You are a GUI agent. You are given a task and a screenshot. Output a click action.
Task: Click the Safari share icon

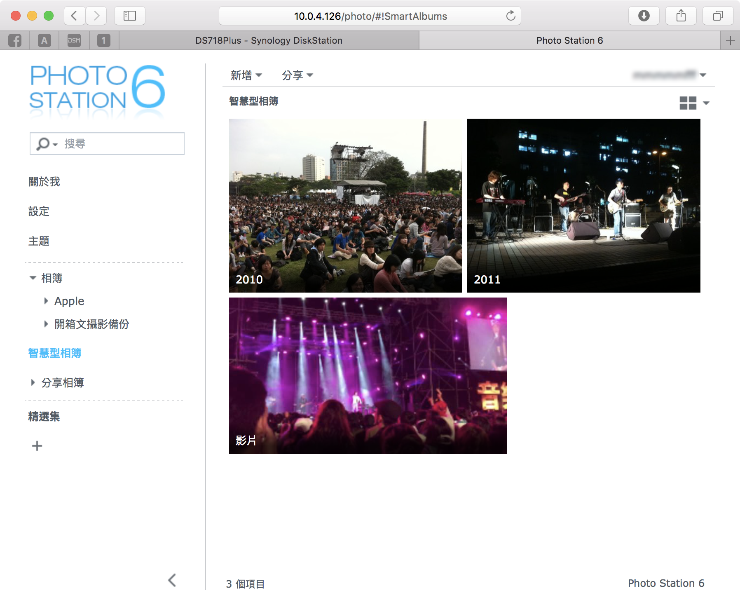coord(681,16)
